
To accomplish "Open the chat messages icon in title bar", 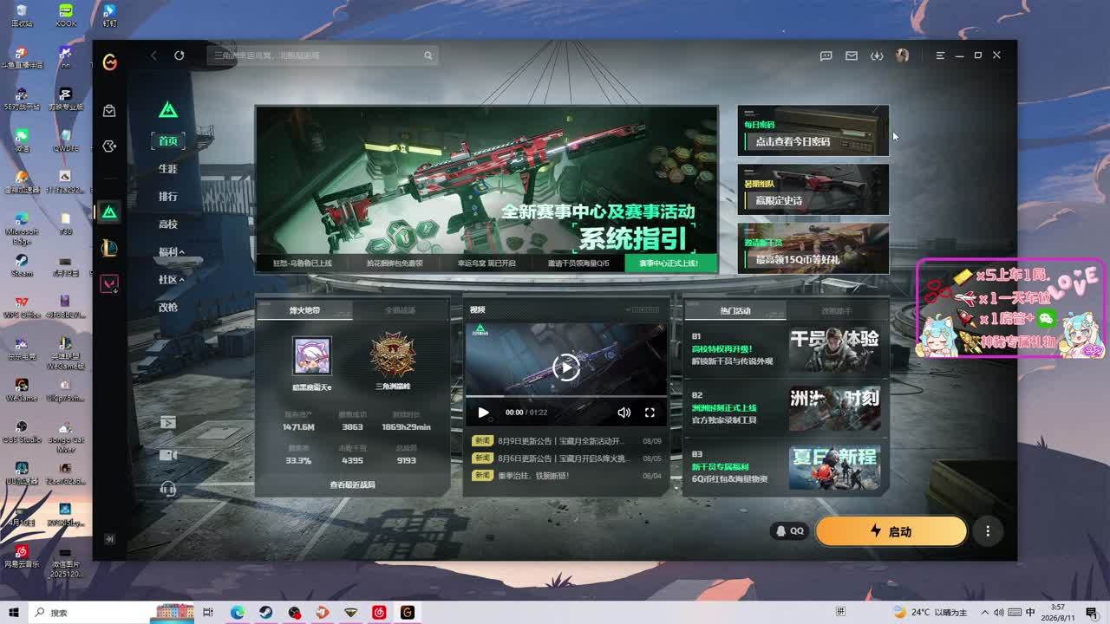I will click(x=826, y=55).
